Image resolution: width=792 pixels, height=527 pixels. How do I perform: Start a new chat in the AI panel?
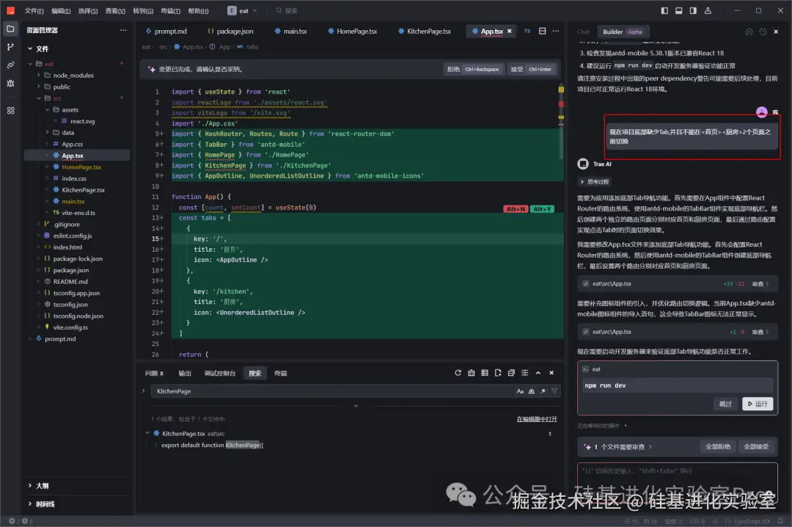click(749, 32)
